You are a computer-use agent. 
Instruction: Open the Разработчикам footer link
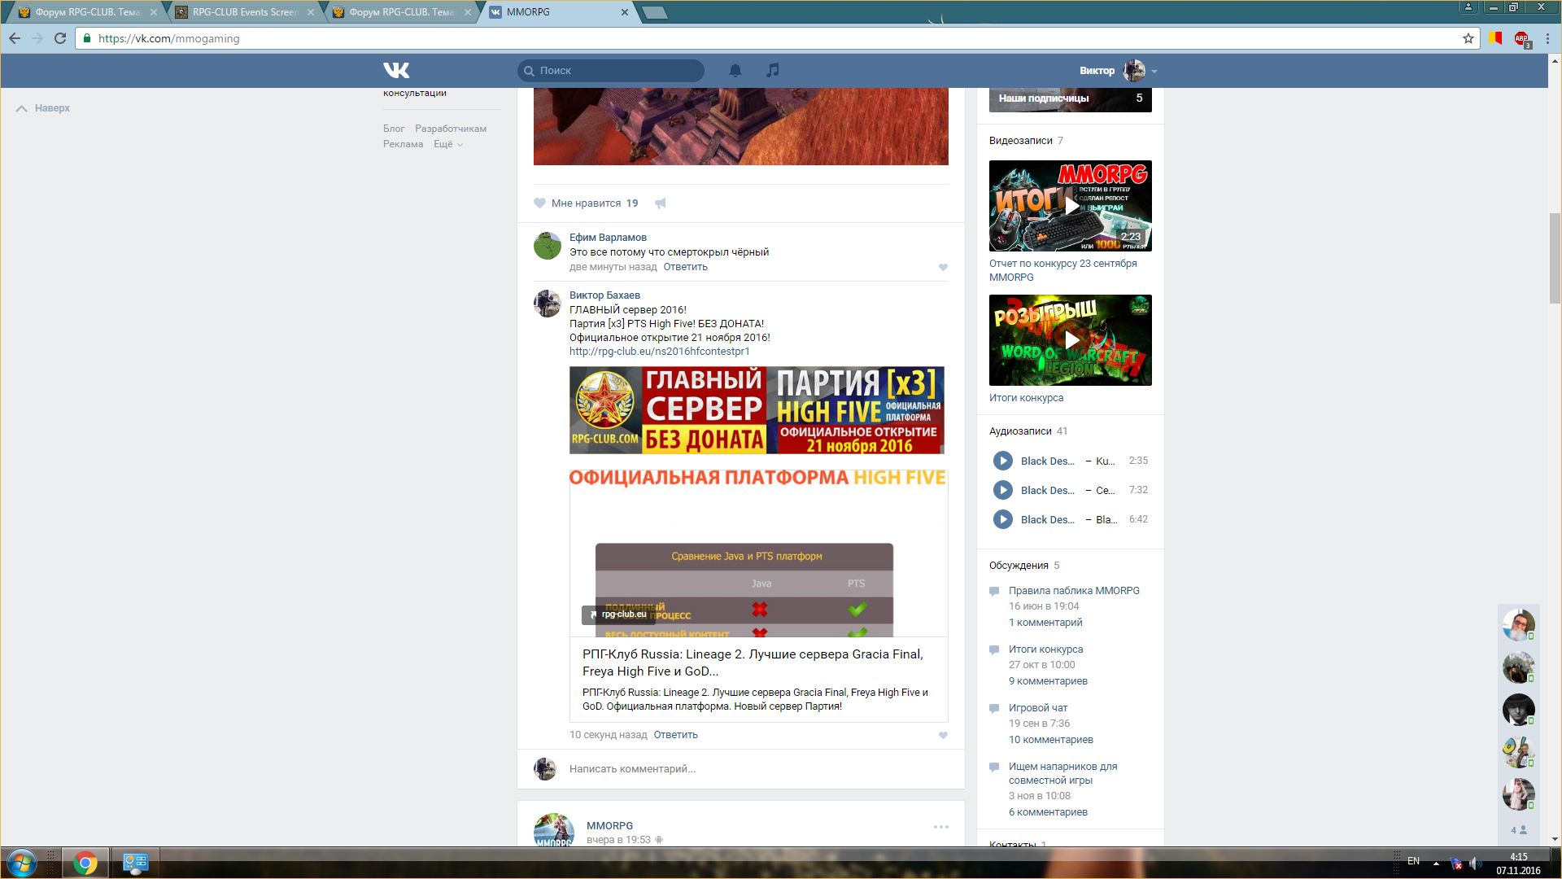coord(451,129)
